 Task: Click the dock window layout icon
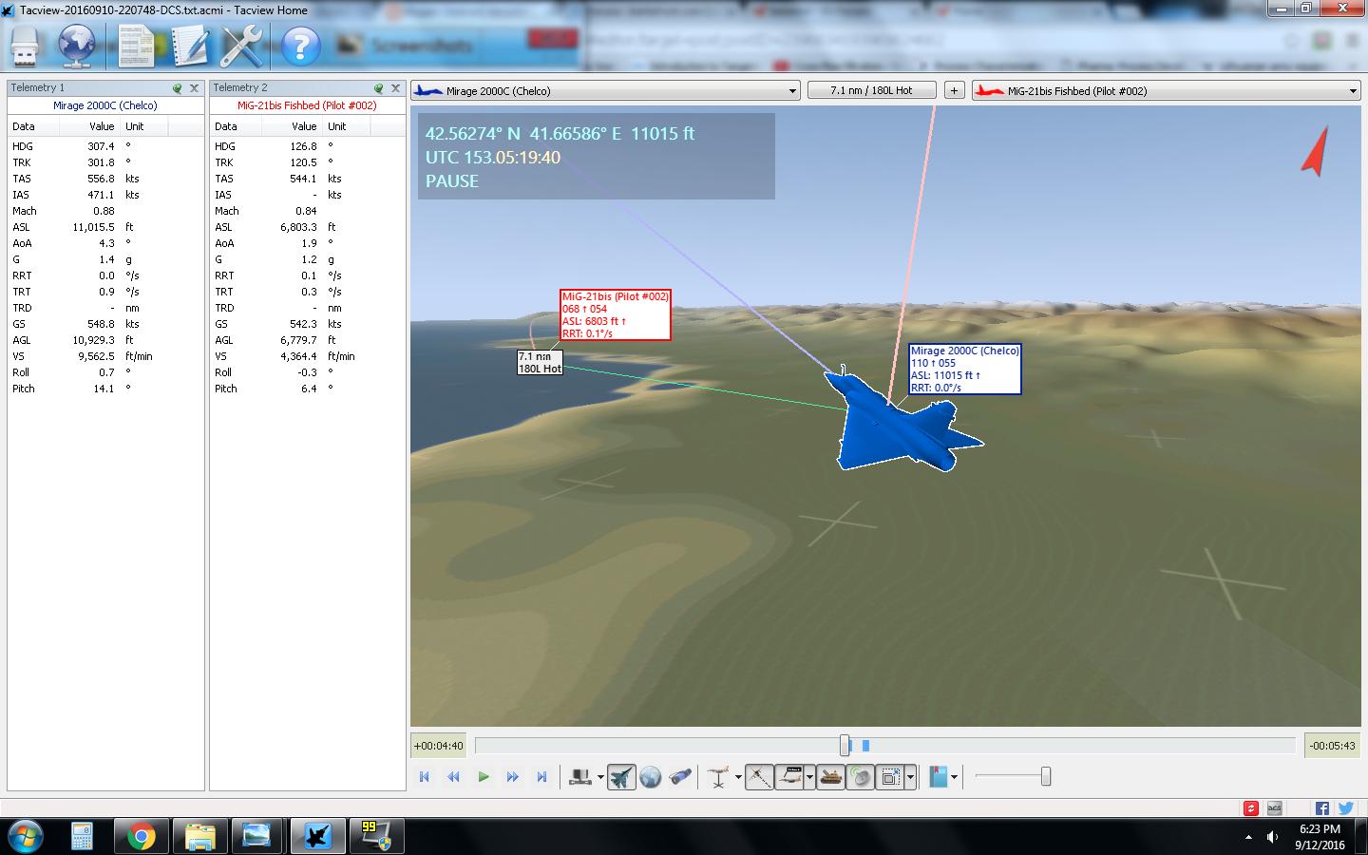pos(890,777)
